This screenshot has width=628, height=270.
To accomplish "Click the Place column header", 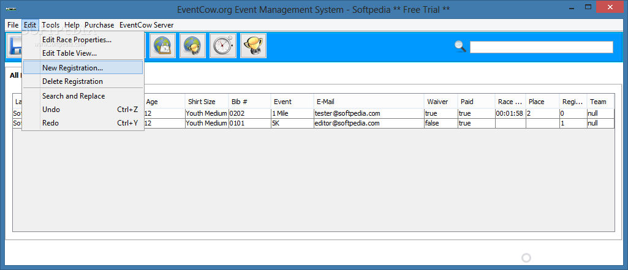I will 542,102.
